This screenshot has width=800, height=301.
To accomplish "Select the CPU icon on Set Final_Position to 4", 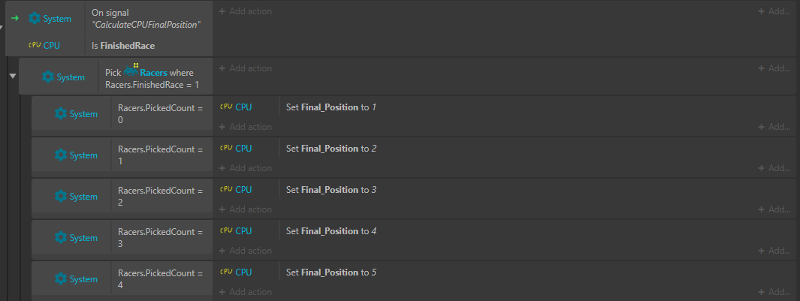I will (x=226, y=231).
